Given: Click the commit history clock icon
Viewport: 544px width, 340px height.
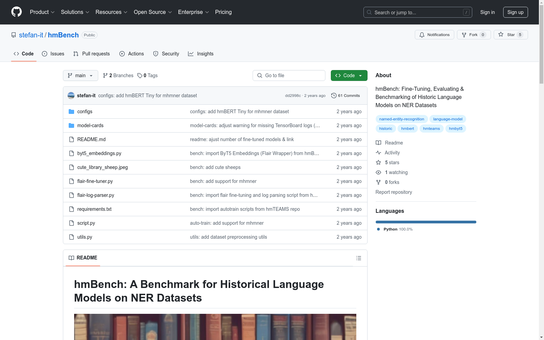Looking at the screenshot, I should tap(334, 96).
